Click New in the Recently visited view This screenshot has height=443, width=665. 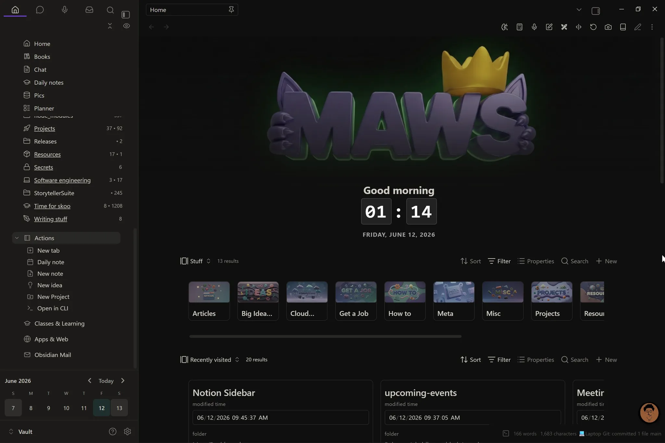tap(606, 360)
